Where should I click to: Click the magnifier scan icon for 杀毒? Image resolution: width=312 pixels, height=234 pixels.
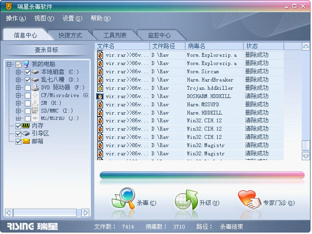tap(124, 198)
